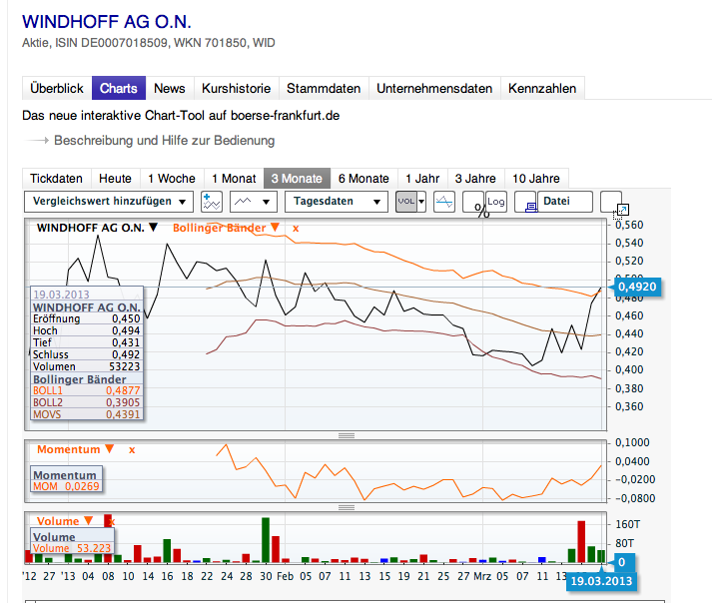The image size is (722, 603).
Task: Expand WINDHOFF AG O.N. series menu
Action: click(x=154, y=227)
